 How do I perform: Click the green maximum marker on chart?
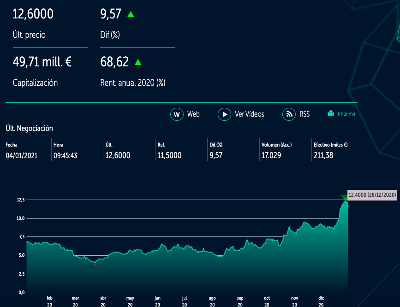click(345, 197)
